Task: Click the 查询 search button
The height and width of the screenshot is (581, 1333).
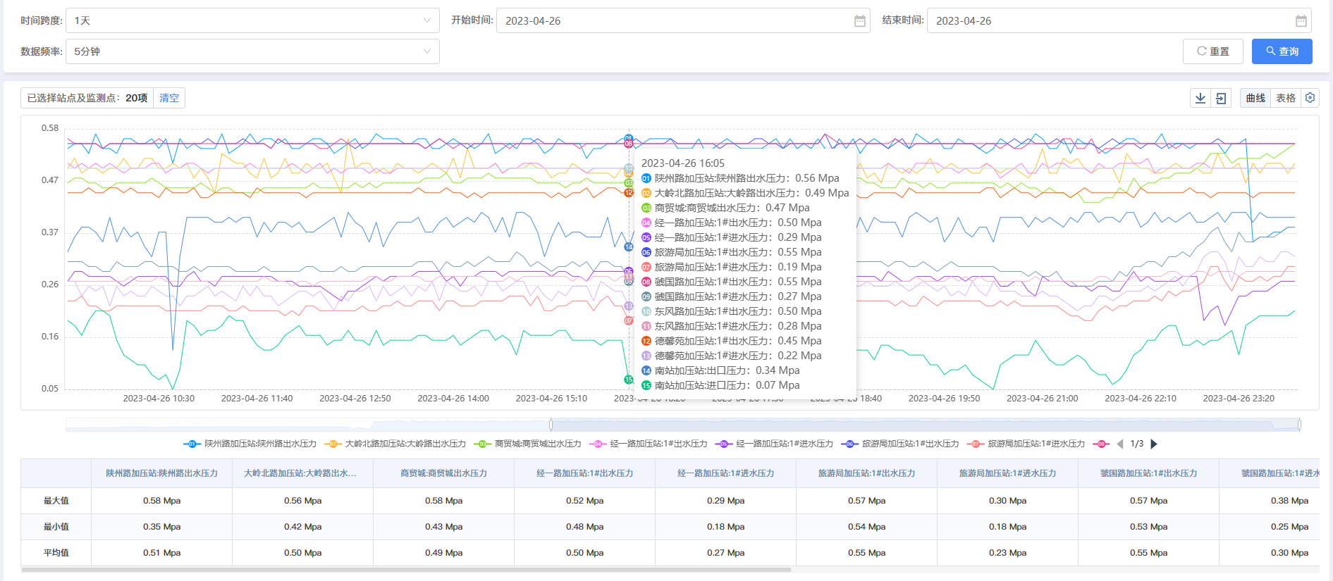Action: [1282, 51]
